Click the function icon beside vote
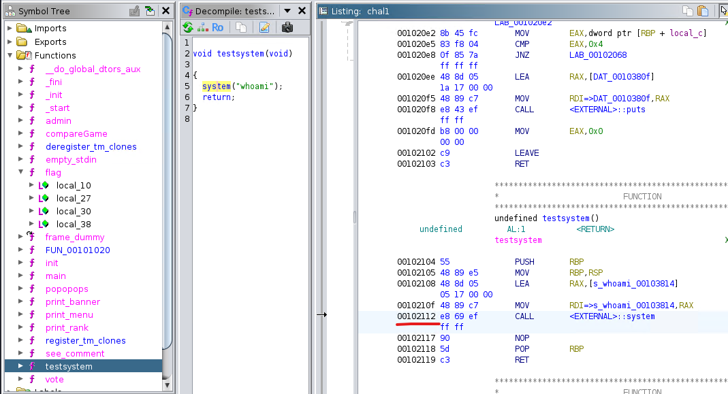The width and height of the screenshot is (728, 394). (32, 379)
